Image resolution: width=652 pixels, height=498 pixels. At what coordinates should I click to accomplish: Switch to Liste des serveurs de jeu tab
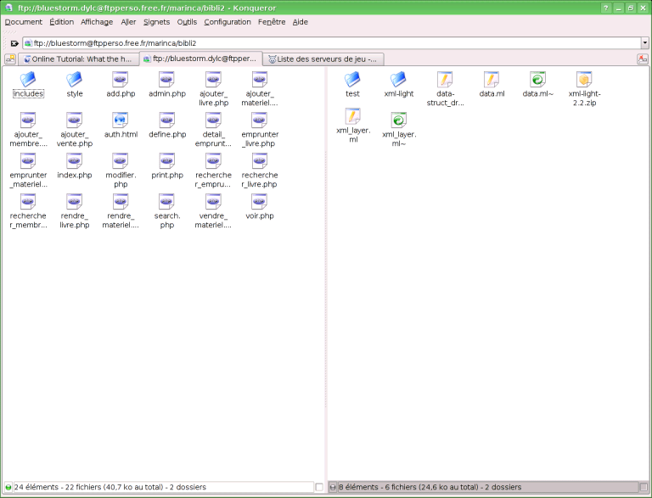(x=323, y=59)
